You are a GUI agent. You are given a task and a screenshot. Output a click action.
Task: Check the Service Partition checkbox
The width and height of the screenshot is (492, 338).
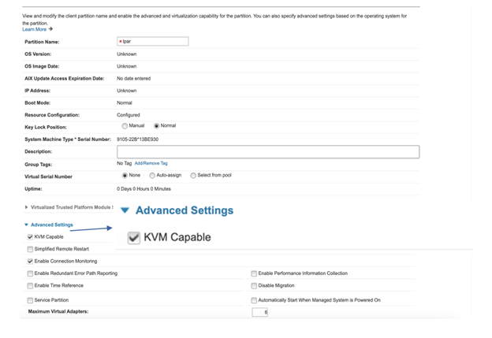(30, 300)
